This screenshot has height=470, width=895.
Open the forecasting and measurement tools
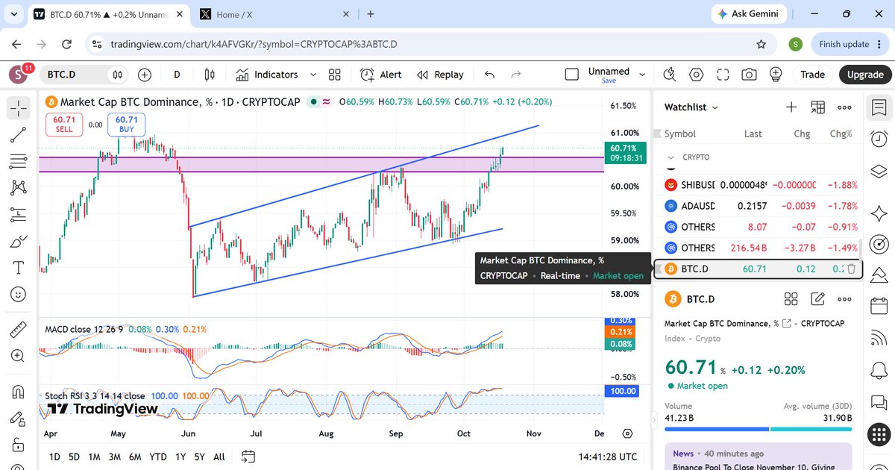click(19, 215)
